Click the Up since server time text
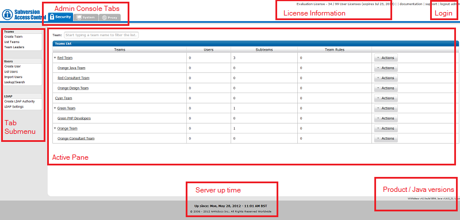460x220 pixels. (x=231, y=206)
